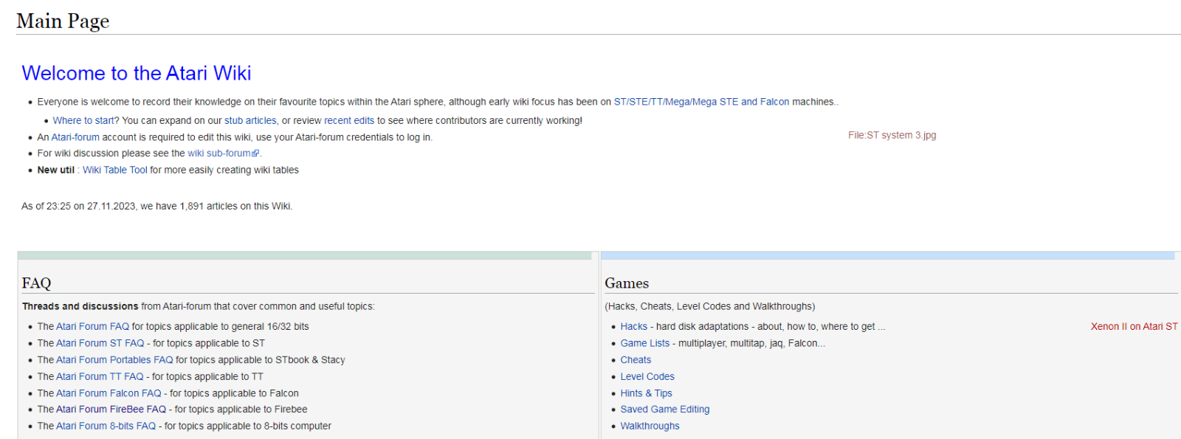Open Atari Forum FAQ for 16/32 bits

(92, 326)
